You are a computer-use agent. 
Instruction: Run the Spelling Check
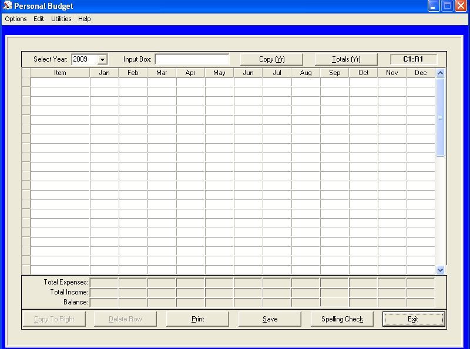pos(342,319)
